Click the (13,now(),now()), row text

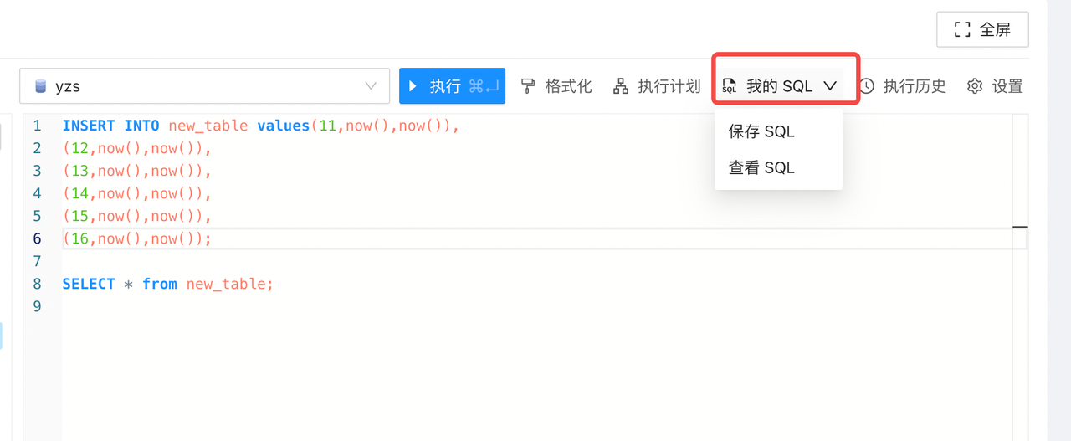tap(137, 171)
